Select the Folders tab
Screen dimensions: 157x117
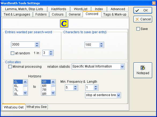pyautogui.click(x=41, y=14)
